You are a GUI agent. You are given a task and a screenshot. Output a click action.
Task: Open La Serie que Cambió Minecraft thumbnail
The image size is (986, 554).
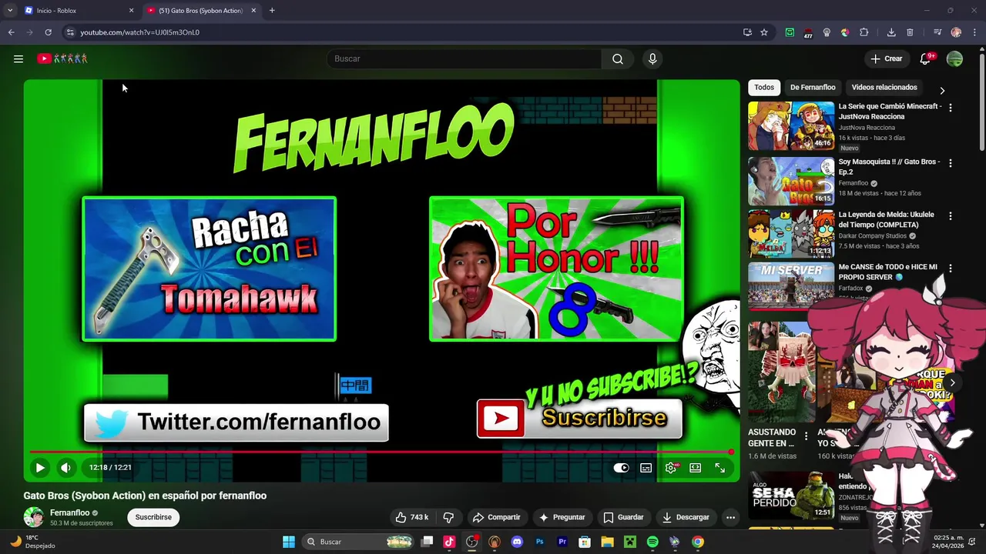coord(791,125)
